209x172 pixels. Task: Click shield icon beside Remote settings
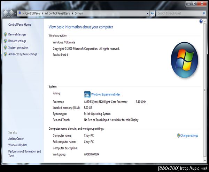[x=5, y=41]
